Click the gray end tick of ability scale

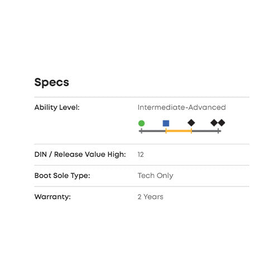(218, 131)
